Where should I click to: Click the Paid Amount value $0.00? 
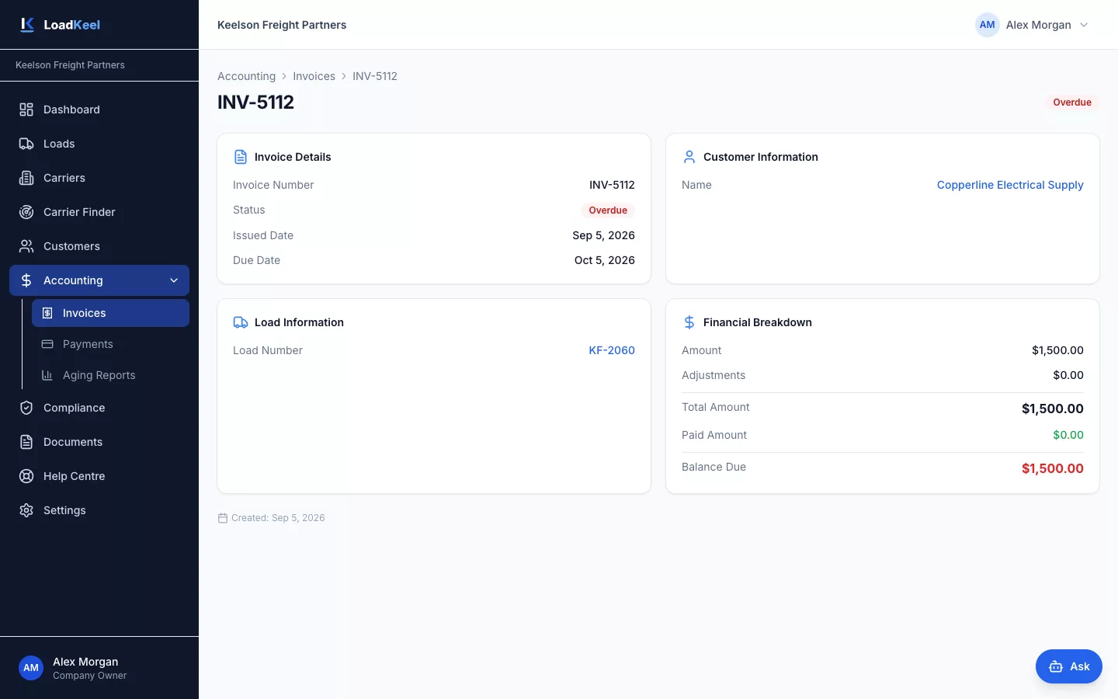pos(1068,435)
